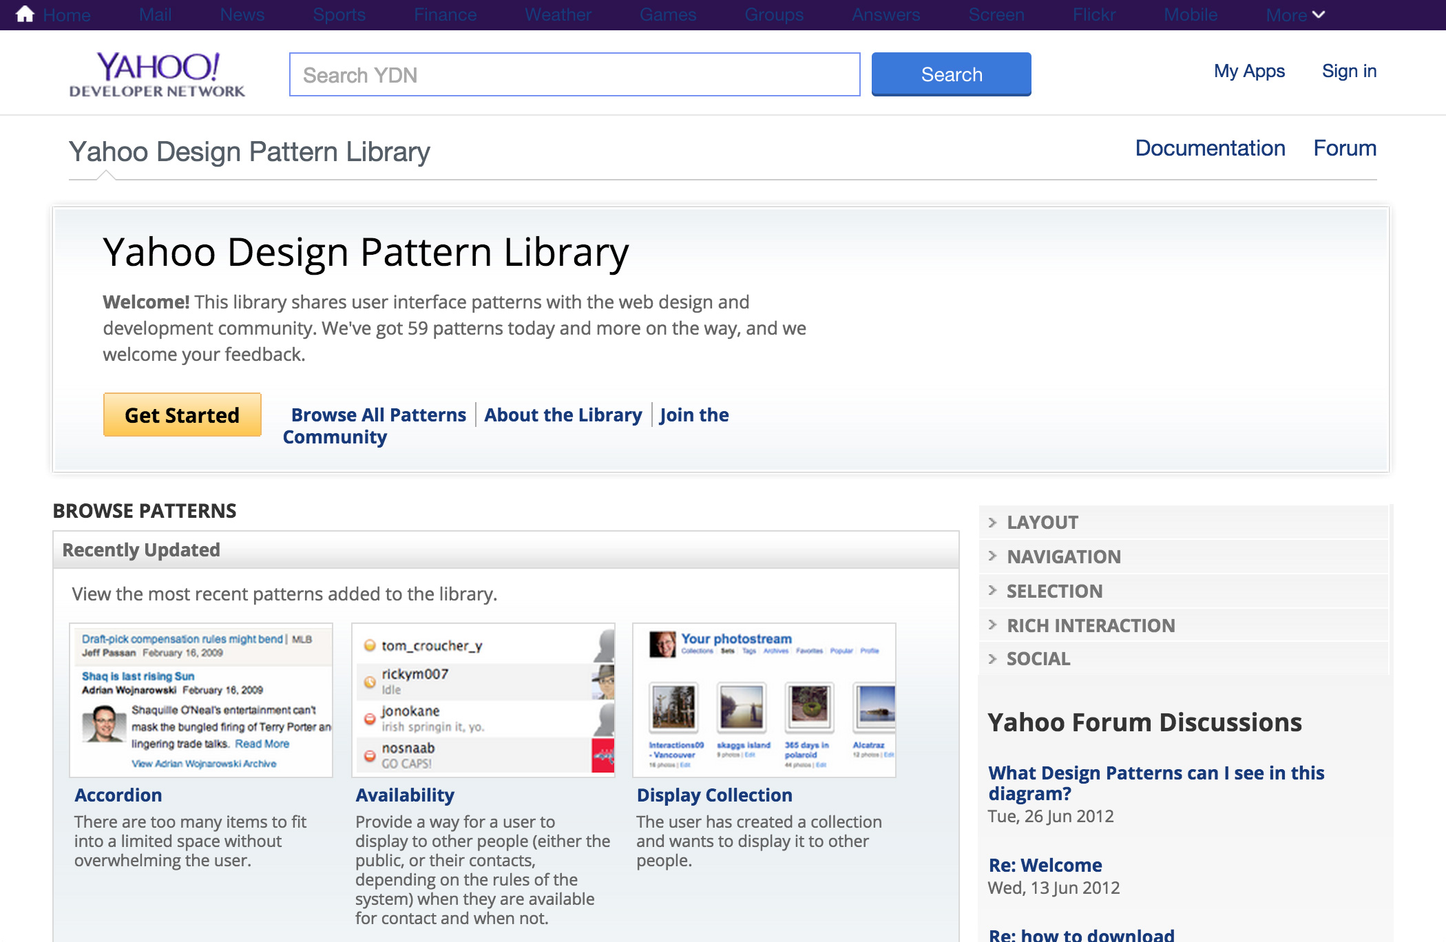Expand the SELECTION category
Viewport: 1446px width, 942px height.
(x=1054, y=592)
